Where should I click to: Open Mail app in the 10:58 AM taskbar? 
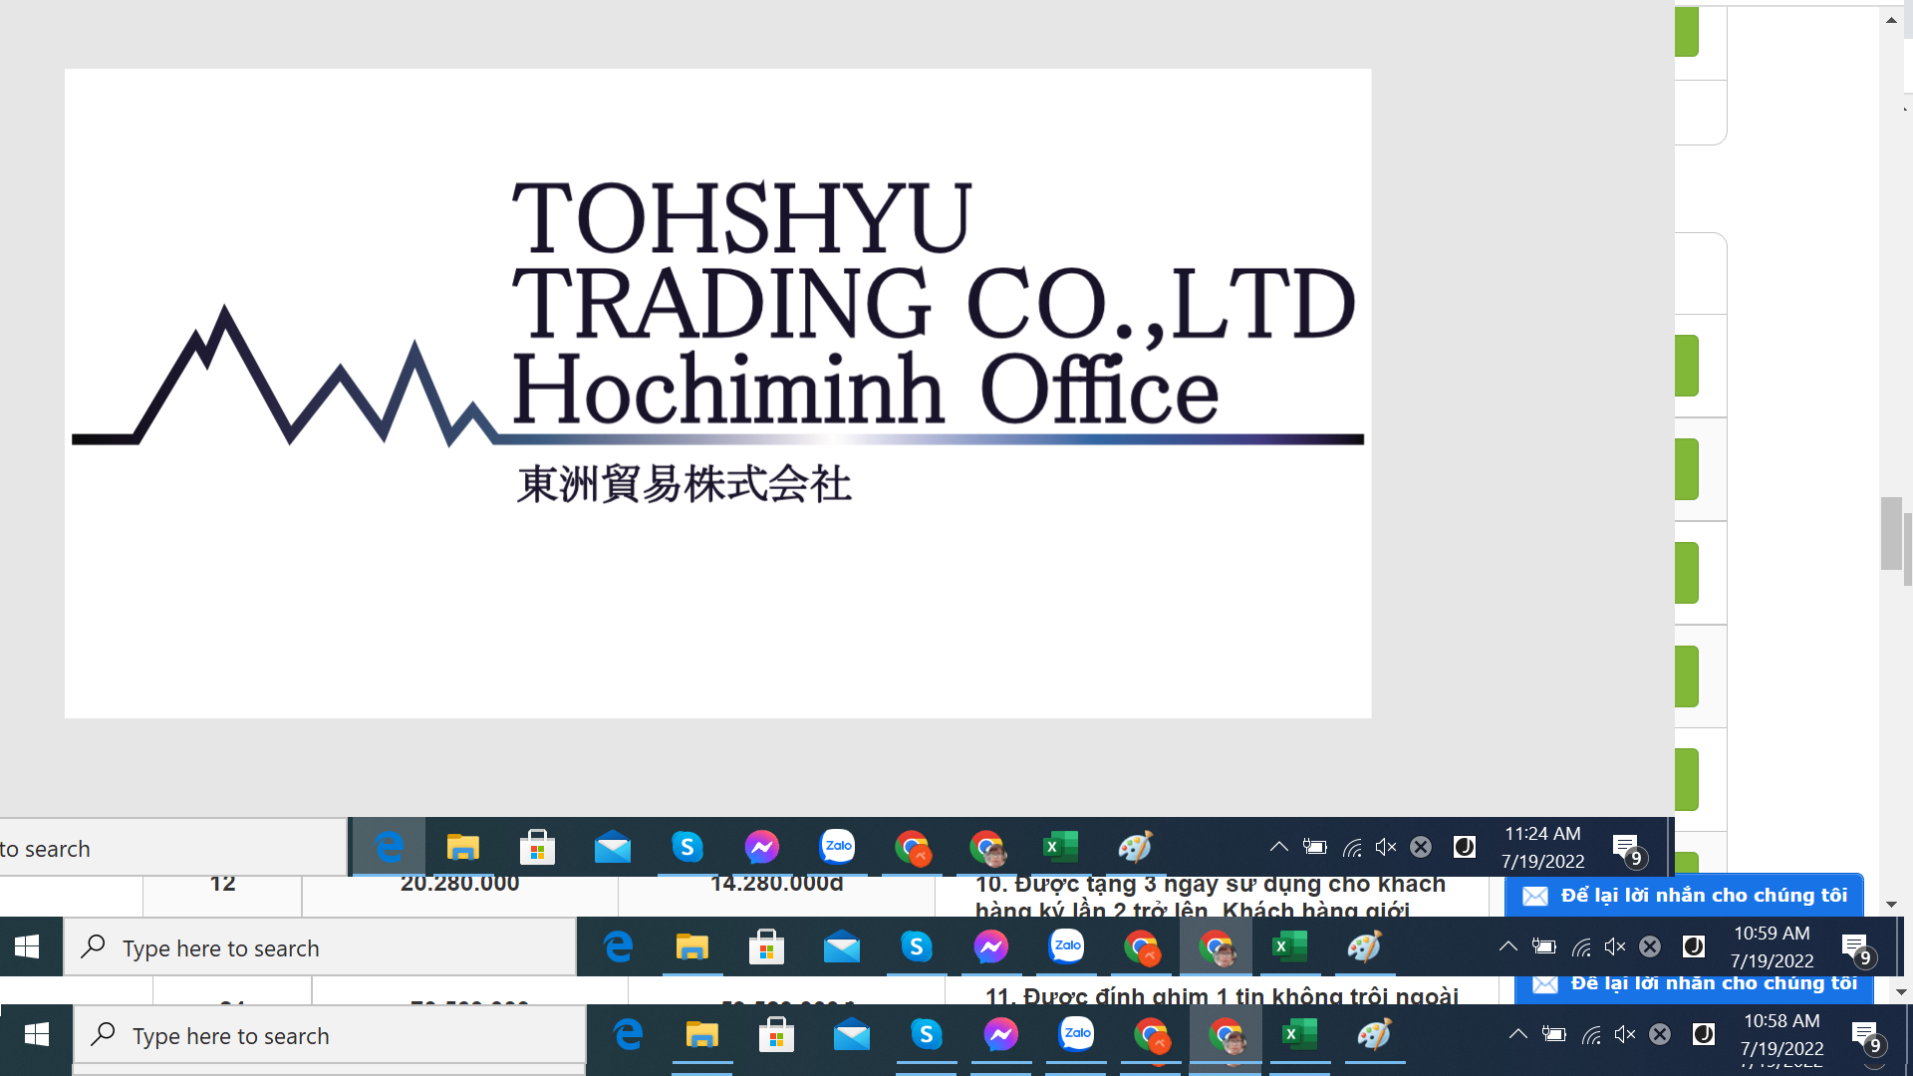[x=852, y=1036]
